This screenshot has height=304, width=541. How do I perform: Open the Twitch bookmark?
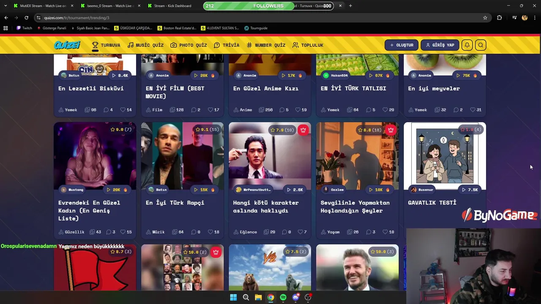(x=24, y=28)
